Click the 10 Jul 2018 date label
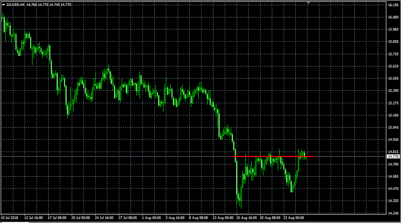Image resolution: width=401 pixels, height=223 pixels. click(x=10, y=218)
